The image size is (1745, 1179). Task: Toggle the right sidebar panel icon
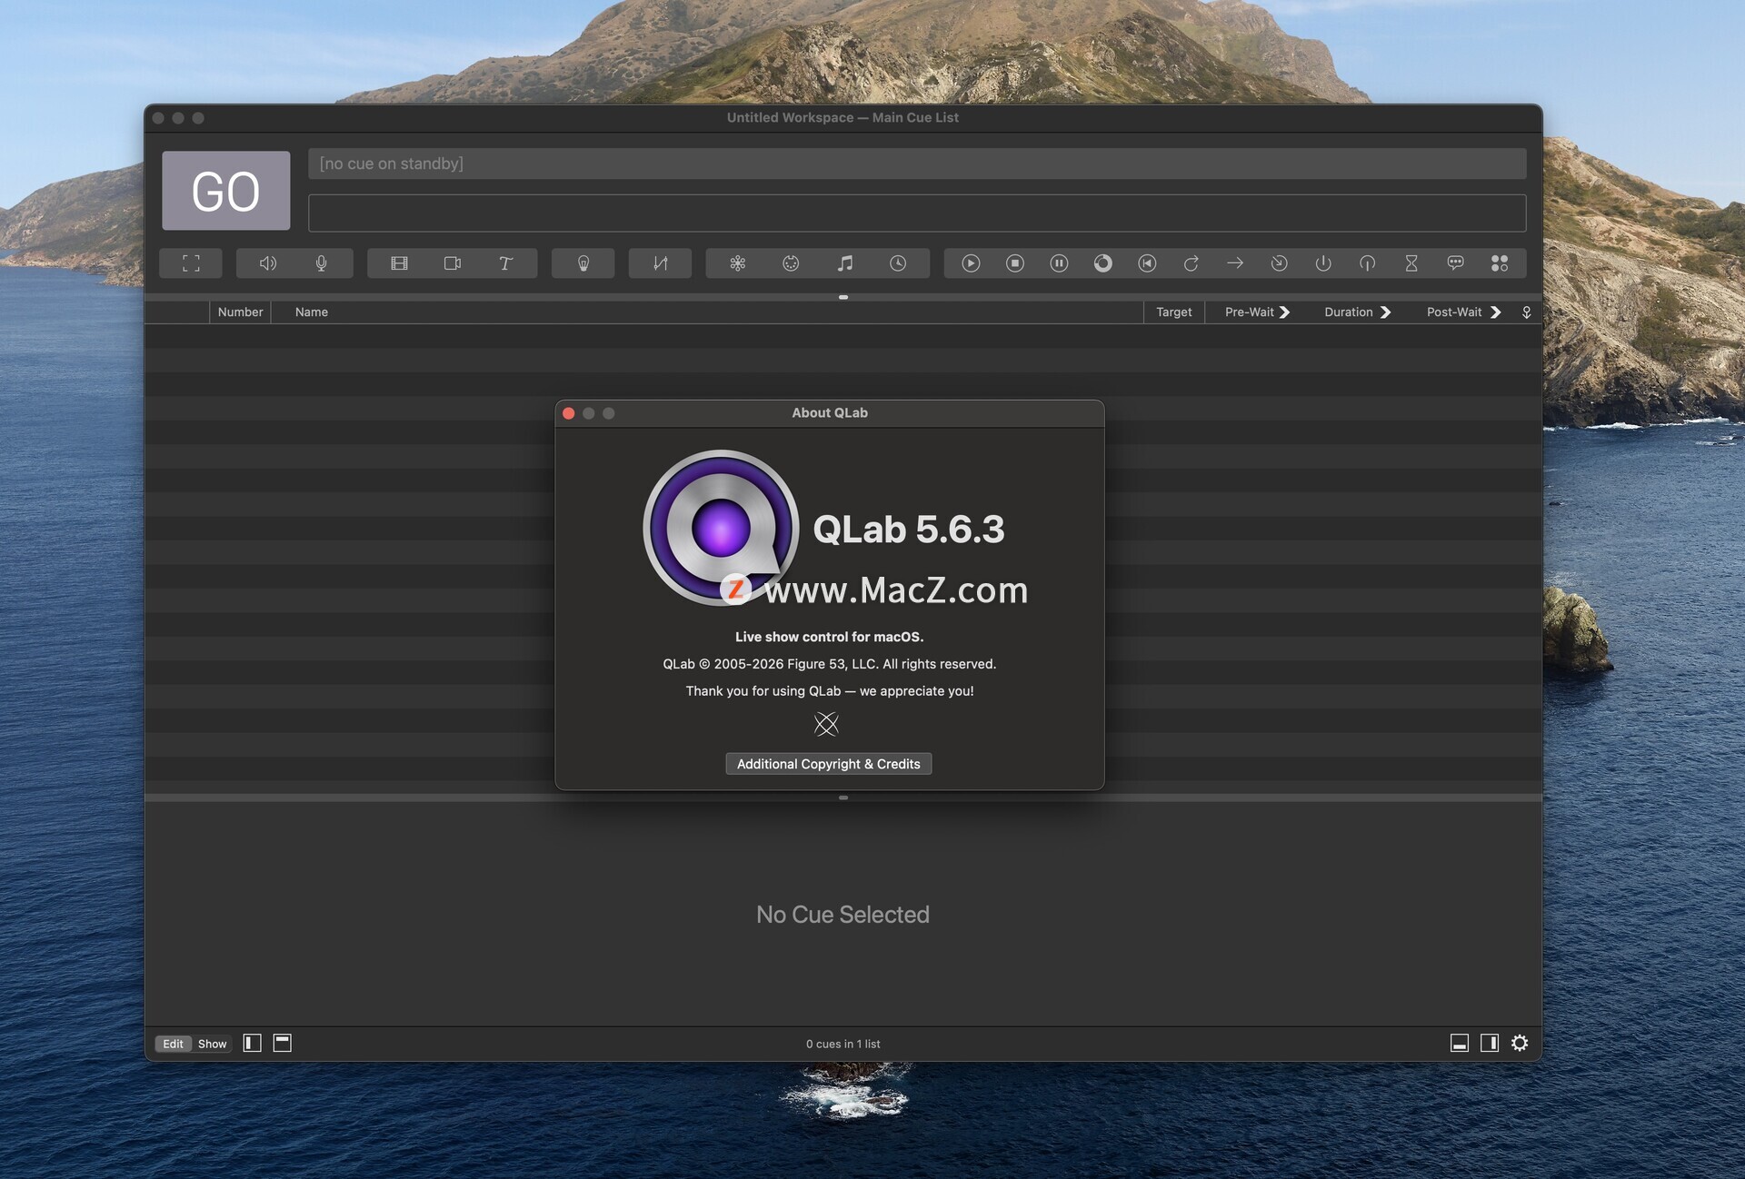[1490, 1043]
